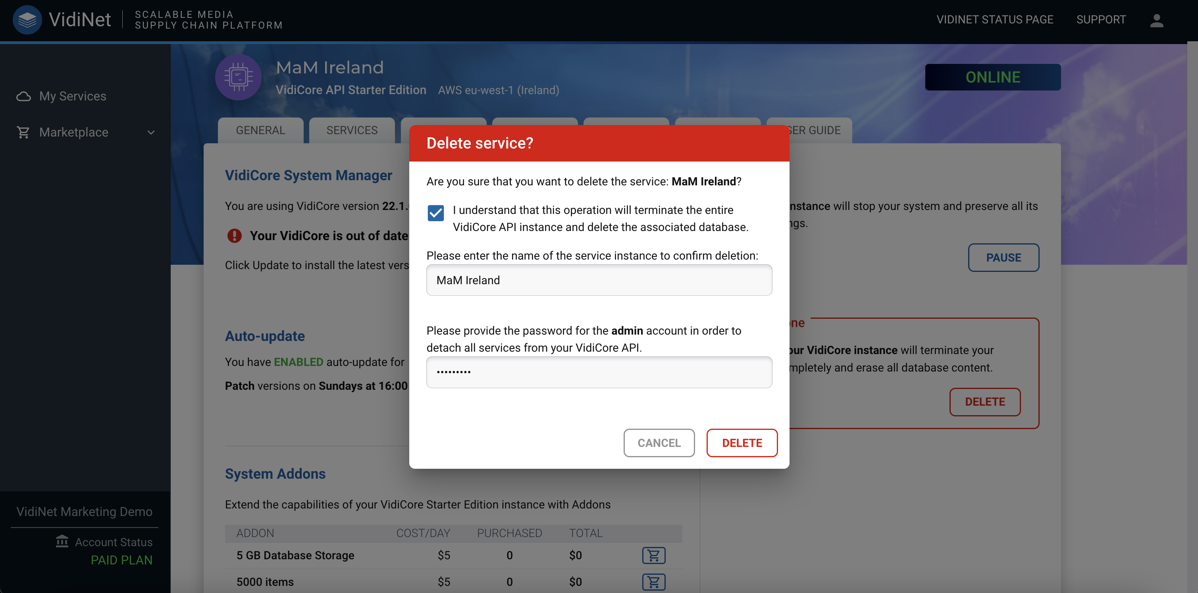The image size is (1198, 593).
Task: Uncheck the terminate instance confirmation checkbox
Action: [436, 214]
